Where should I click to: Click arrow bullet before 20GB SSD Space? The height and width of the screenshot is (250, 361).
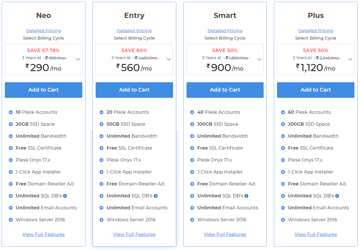[x=11, y=124]
